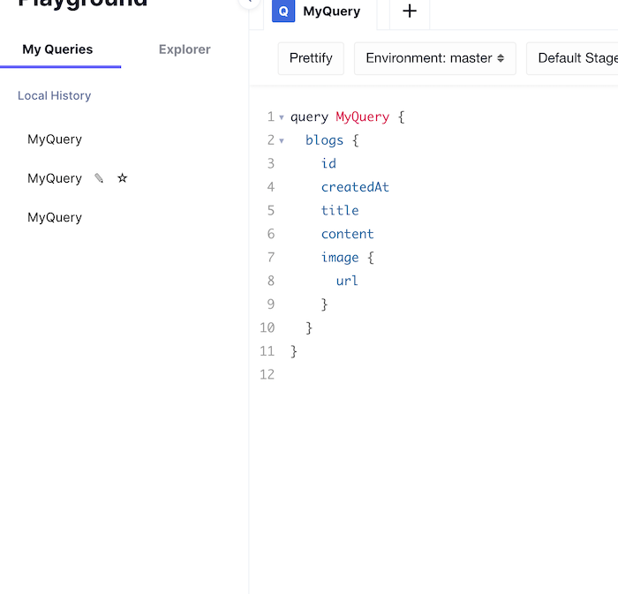Place cursor on the url field
The height and width of the screenshot is (594, 618).
coord(347,281)
